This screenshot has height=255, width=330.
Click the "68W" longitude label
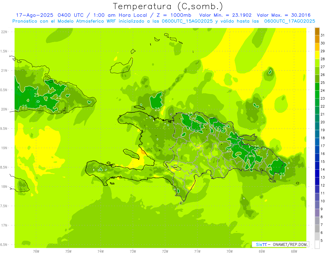294,251
